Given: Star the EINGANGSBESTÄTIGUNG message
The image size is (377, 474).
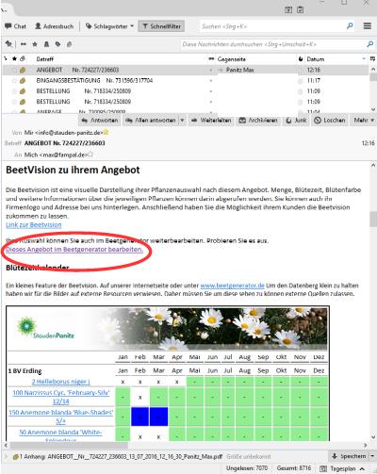Looking at the screenshot, I should tap(14, 81).
